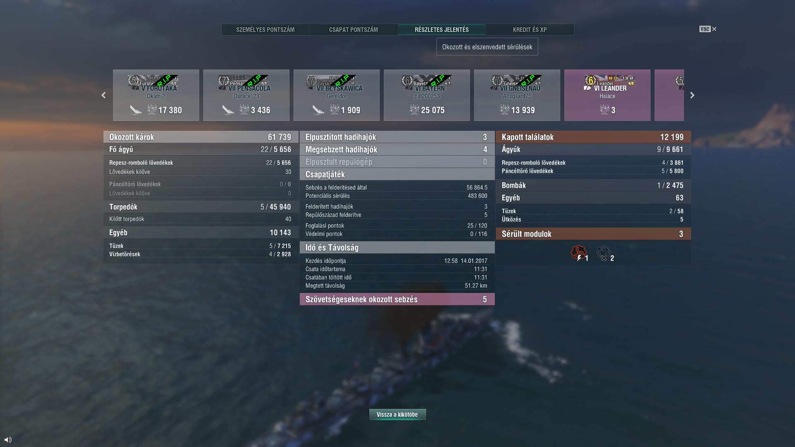Image resolution: width=795 pixels, height=447 pixels.
Task: Select the VII Pensacola ship card
Action: click(246, 95)
